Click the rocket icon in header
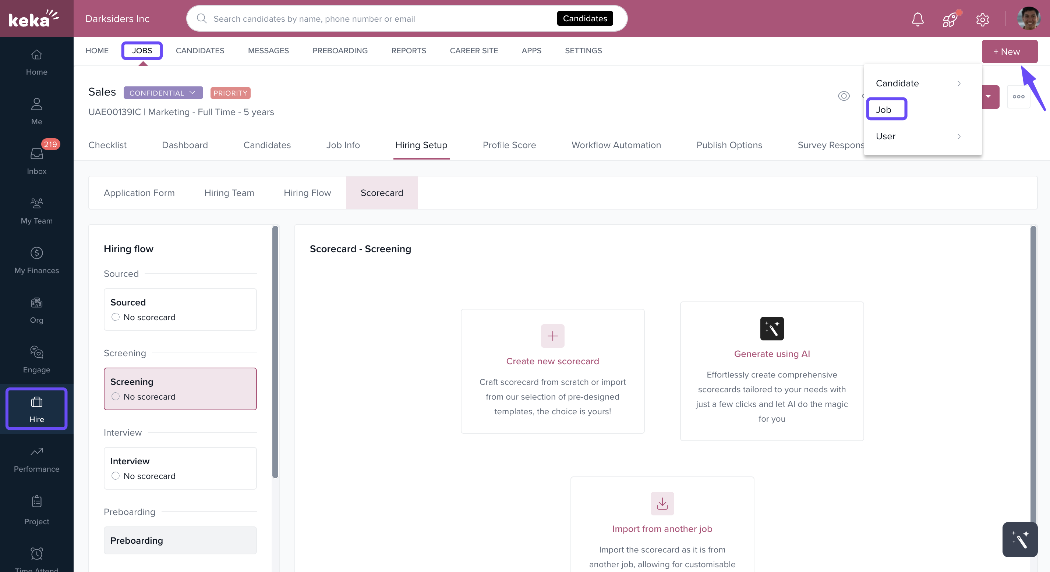Screen dimensions: 1050x572 click(x=950, y=19)
